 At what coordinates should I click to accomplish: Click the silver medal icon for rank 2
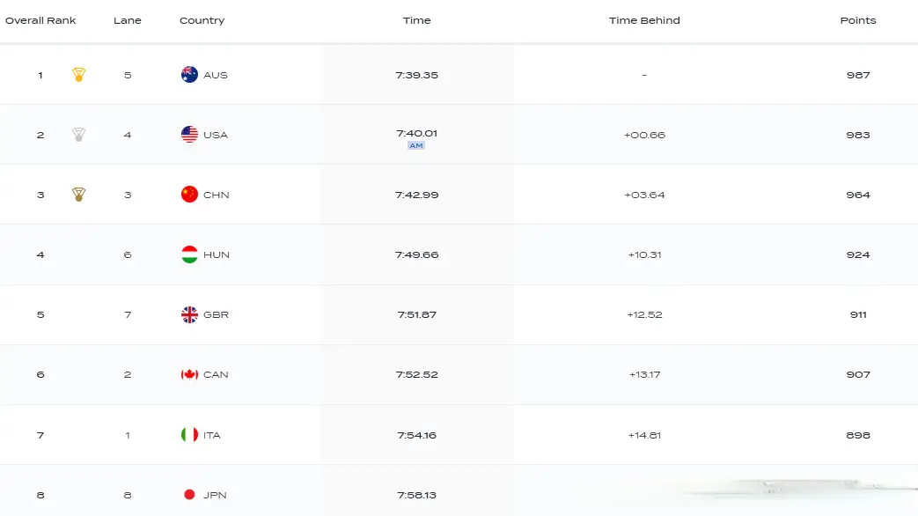[x=78, y=135]
